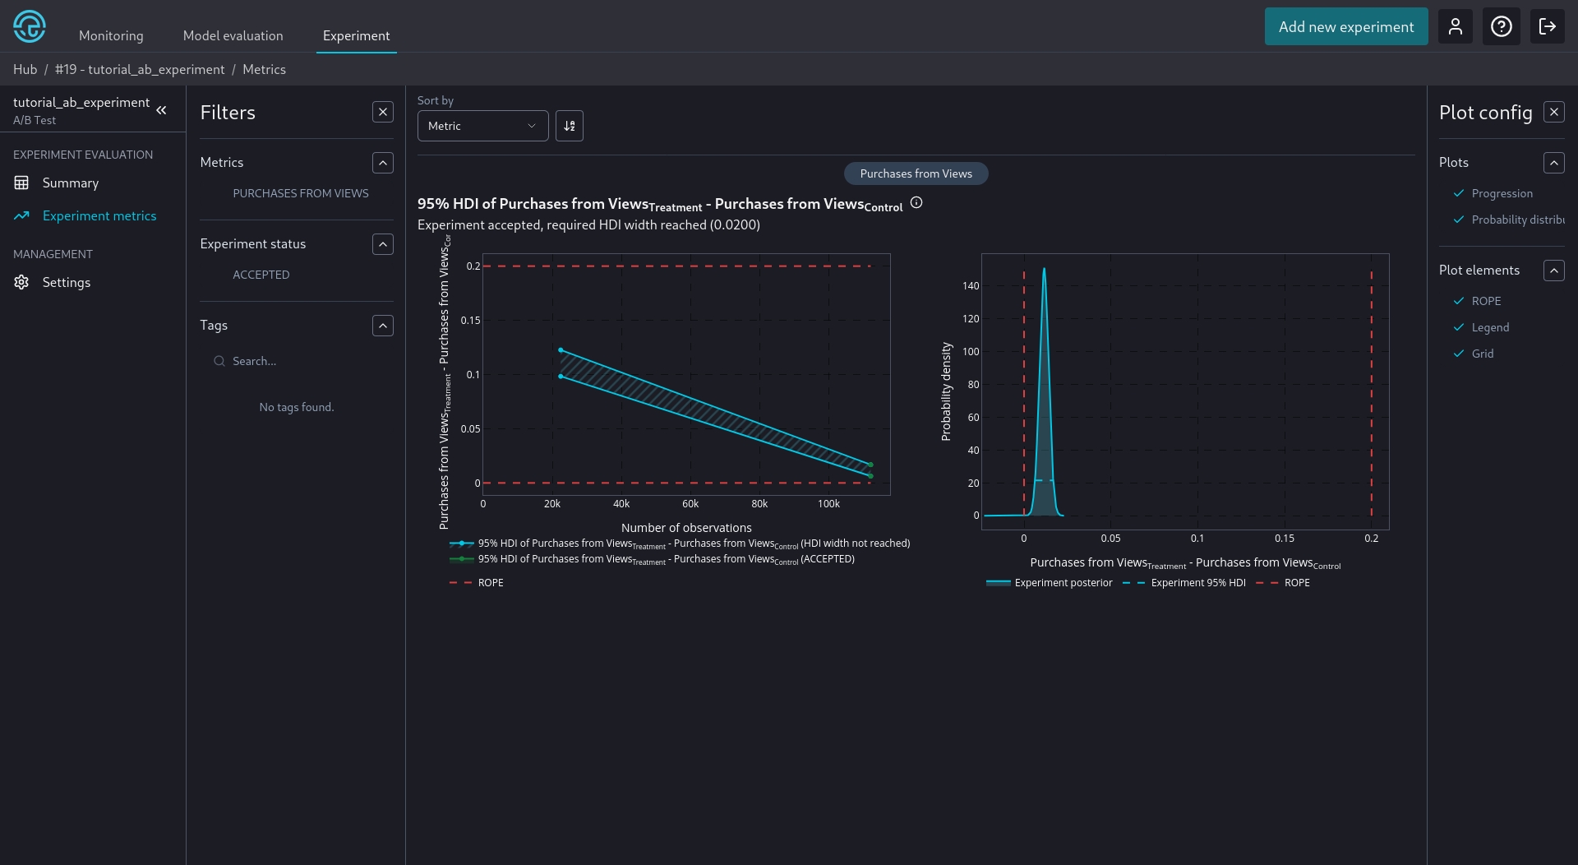The height and width of the screenshot is (865, 1578).
Task: Collapse the Experiment status filter section
Action: (x=382, y=244)
